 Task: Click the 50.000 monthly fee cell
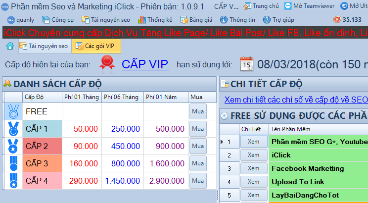82,129
